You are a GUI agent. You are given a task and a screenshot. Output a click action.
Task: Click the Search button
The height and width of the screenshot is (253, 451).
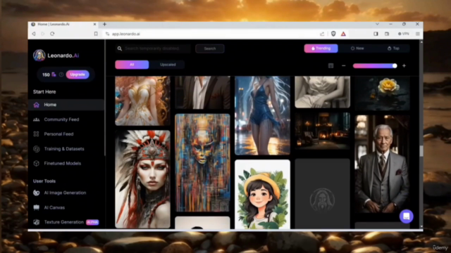(x=210, y=48)
